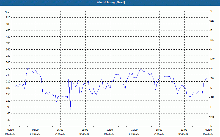Click the "60" y-axis value

[x=9, y=113]
